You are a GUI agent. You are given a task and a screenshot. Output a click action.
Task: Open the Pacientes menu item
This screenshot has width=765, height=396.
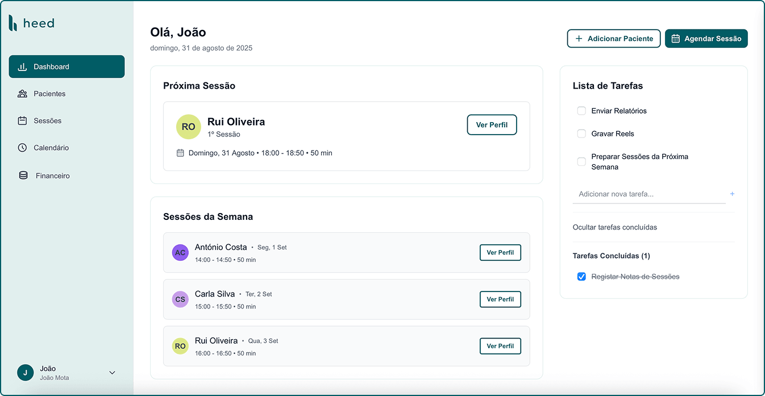tap(49, 94)
